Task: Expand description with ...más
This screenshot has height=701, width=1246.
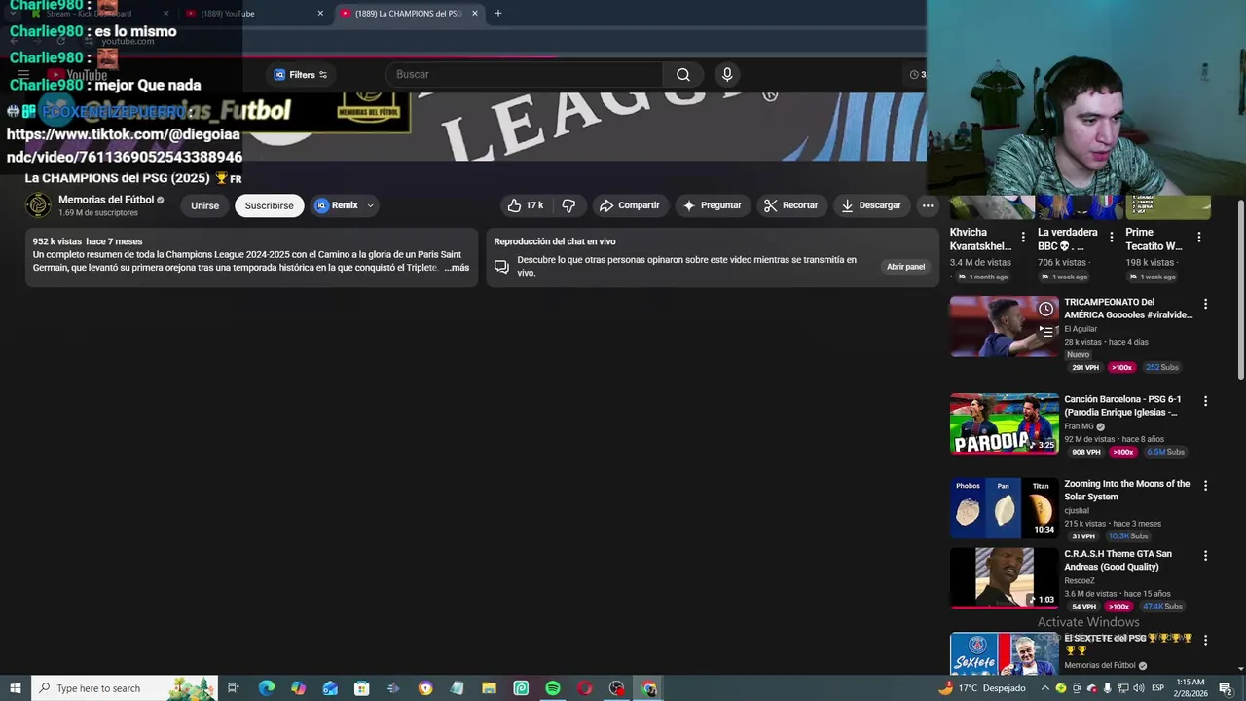Action: click(x=457, y=268)
